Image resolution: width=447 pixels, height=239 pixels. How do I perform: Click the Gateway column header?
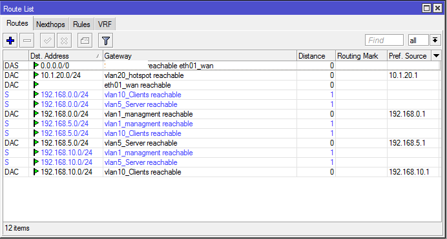tap(200, 56)
